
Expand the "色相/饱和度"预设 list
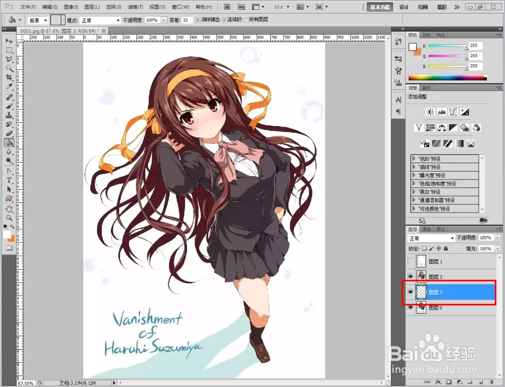pyautogui.click(x=414, y=184)
